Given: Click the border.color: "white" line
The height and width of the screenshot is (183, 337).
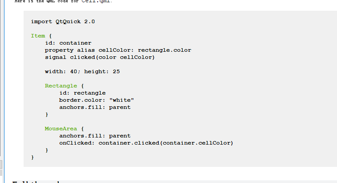Looking at the screenshot, I should point(96,100).
